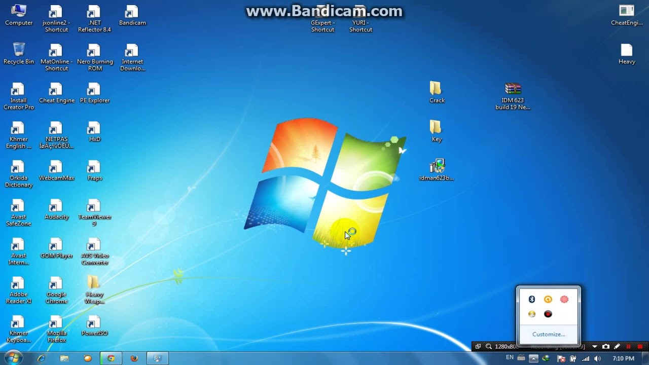The height and width of the screenshot is (365, 649).
Task: Click the last active taskbar app button
Action: pos(158,358)
